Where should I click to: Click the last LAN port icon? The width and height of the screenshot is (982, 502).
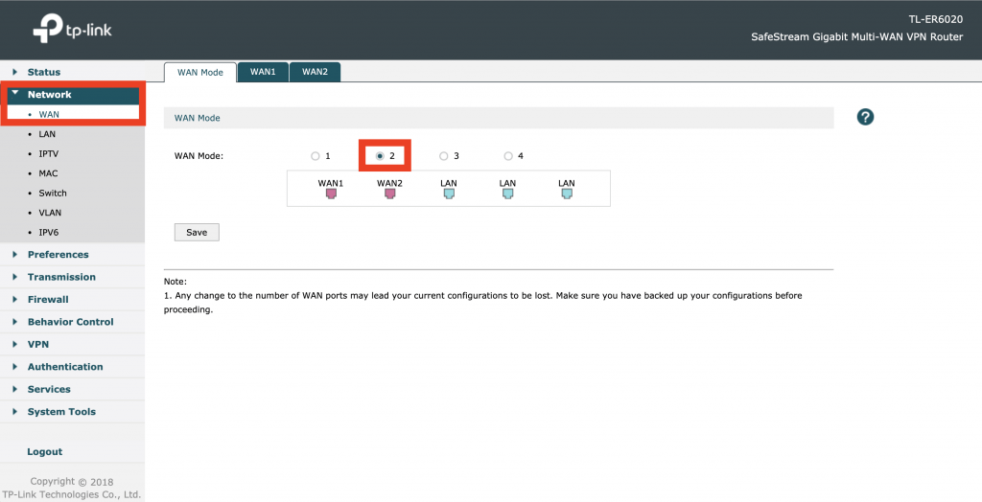tap(566, 193)
